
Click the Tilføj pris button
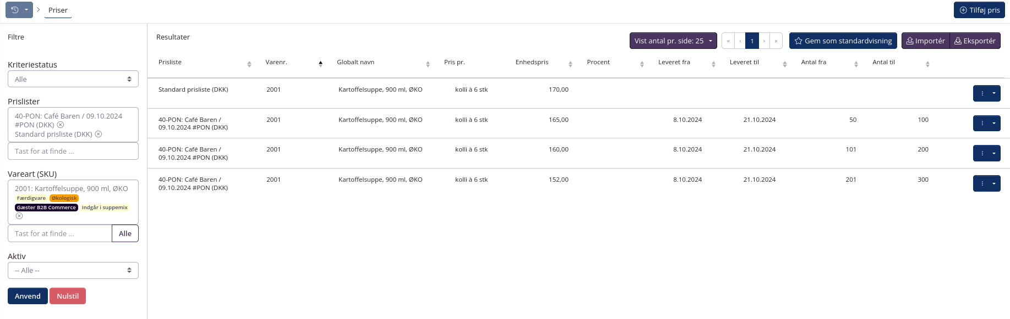979,10
